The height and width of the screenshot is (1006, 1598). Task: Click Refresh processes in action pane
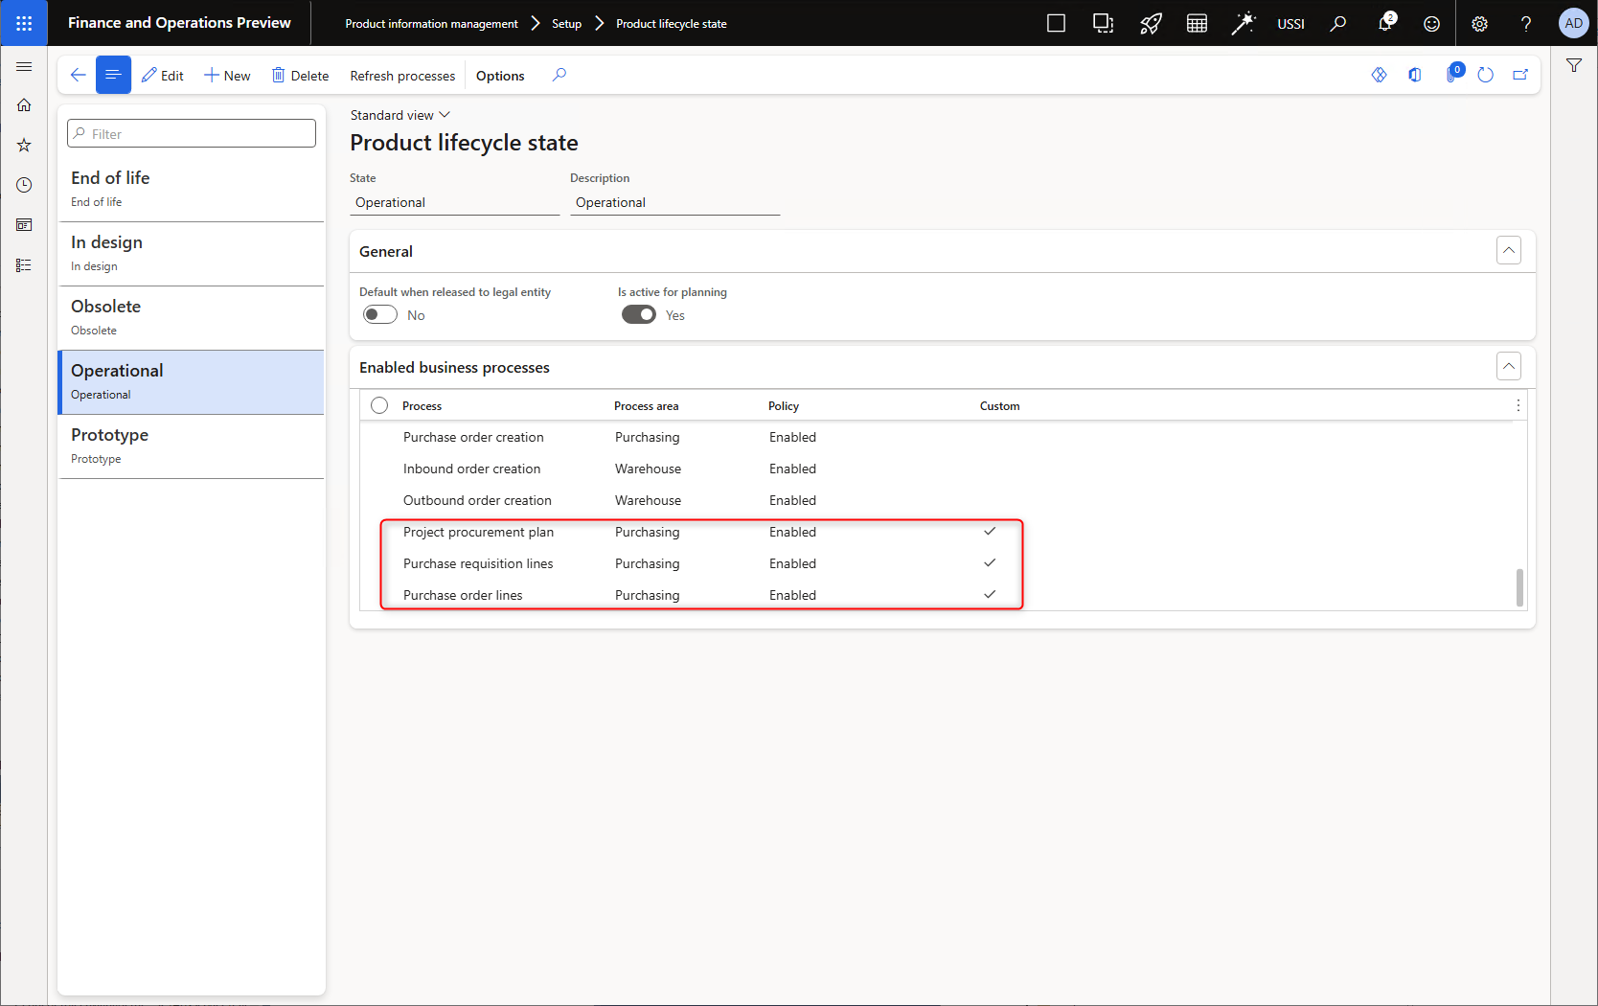click(x=402, y=76)
